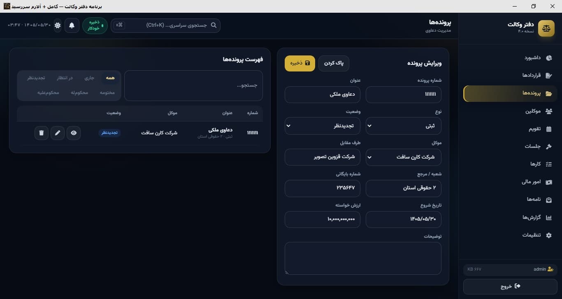Filter the list by همه

click(110, 78)
